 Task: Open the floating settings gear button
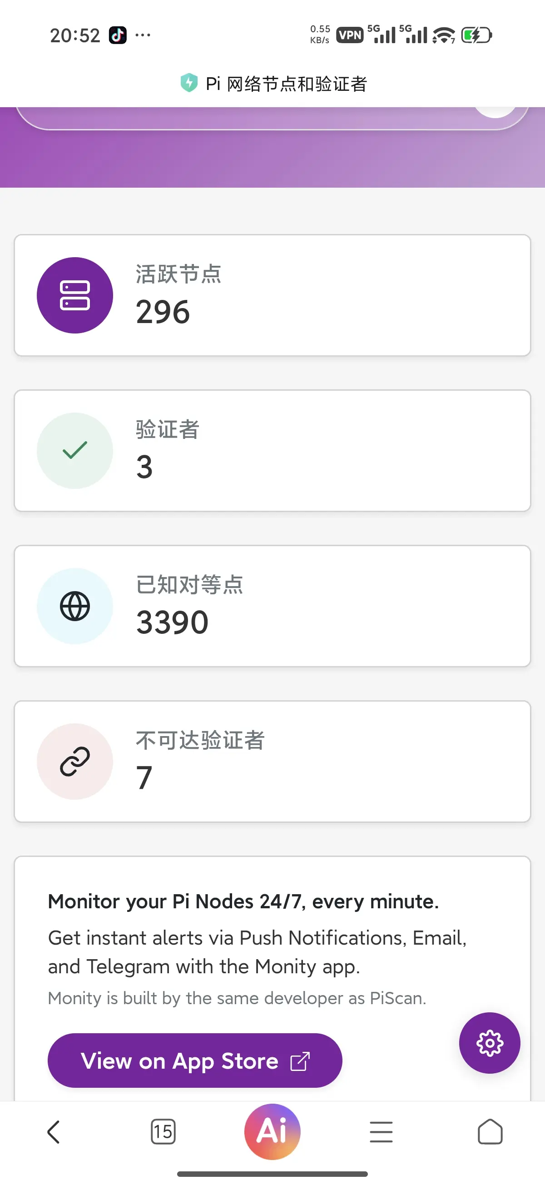tap(489, 1043)
